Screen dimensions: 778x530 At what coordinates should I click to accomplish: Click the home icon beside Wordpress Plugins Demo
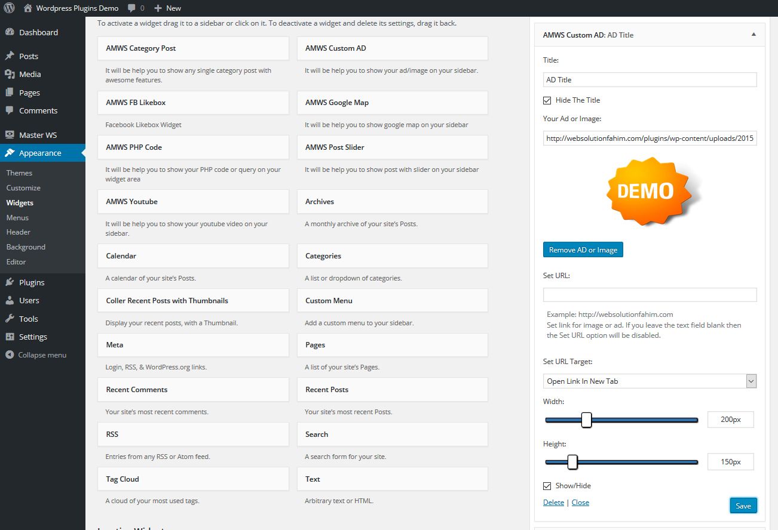click(27, 8)
